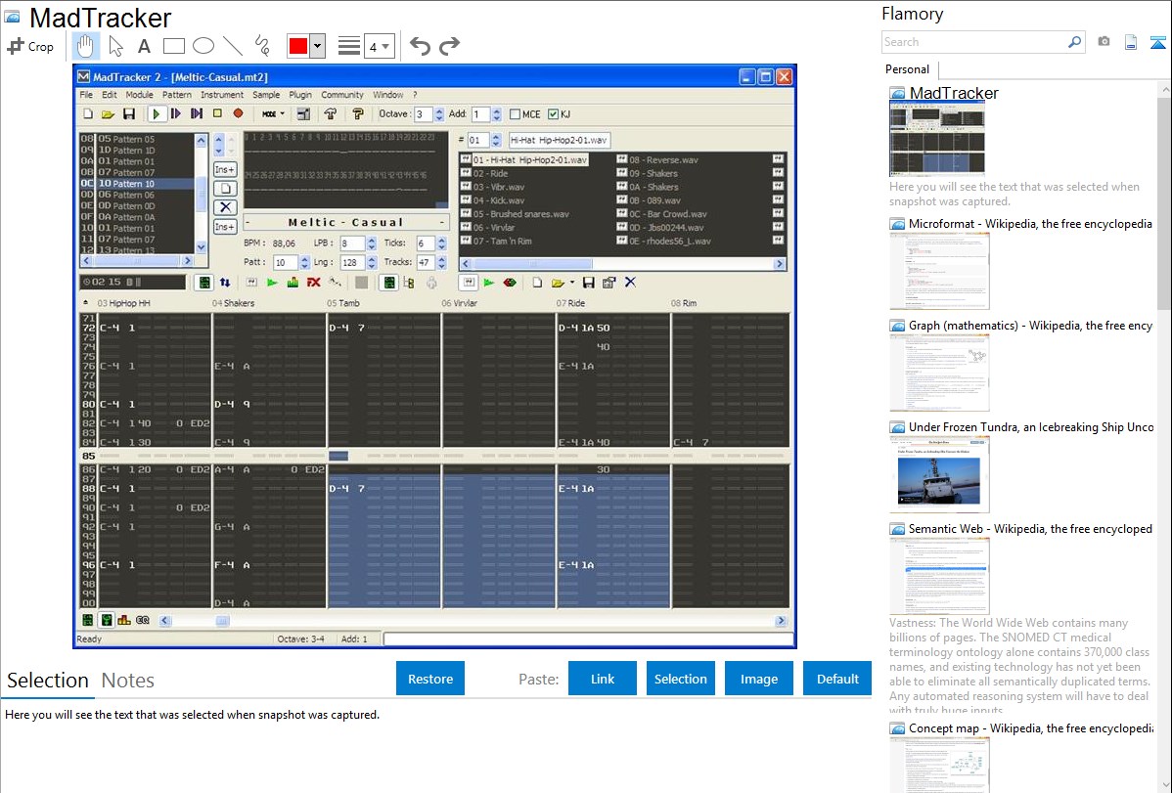
Task: Open the color picker dropdown arrow
Action: tap(317, 46)
